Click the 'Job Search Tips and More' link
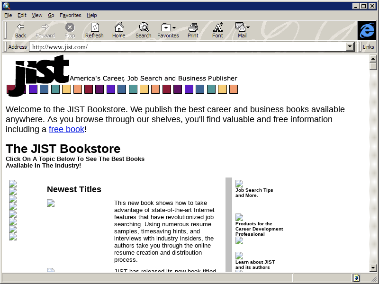The width and height of the screenshot is (379, 284). coord(254,193)
